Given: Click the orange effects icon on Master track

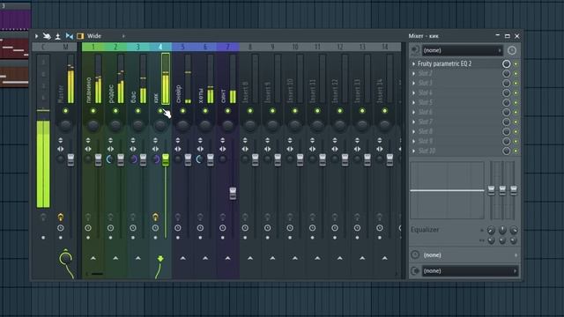Looking at the screenshot, I should [61, 217].
